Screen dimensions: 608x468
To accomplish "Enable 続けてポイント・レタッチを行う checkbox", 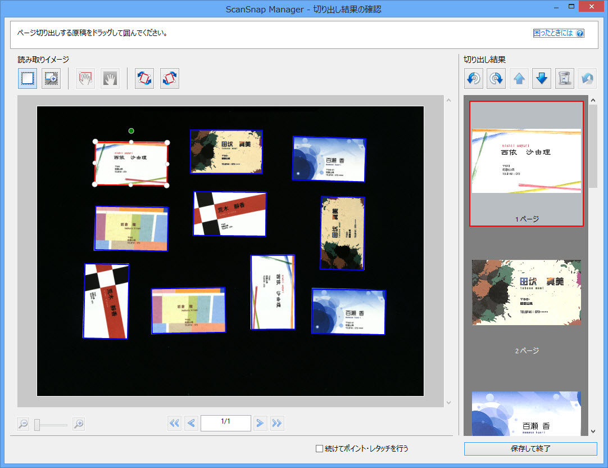I will 319,448.
